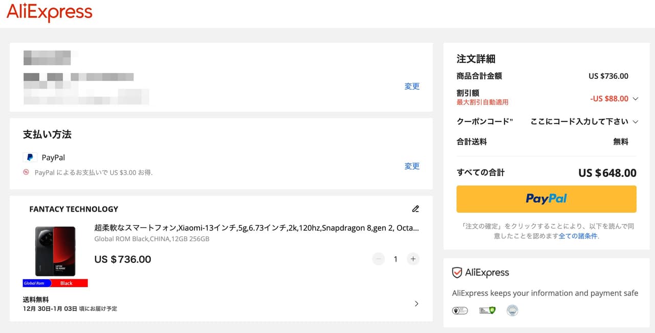Open the FANTACY TECHNOLOGY store name
This screenshot has width=655, height=333.
pos(74,209)
